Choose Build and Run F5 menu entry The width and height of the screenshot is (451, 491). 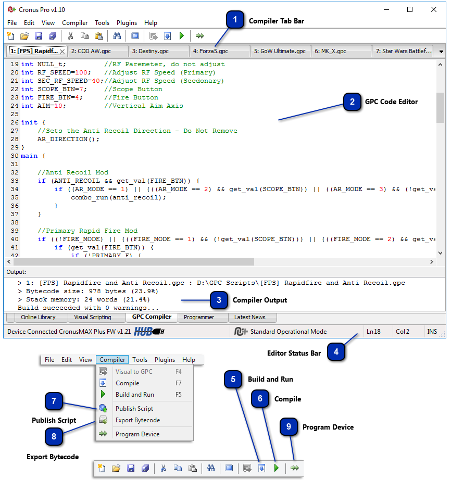[x=145, y=395]
